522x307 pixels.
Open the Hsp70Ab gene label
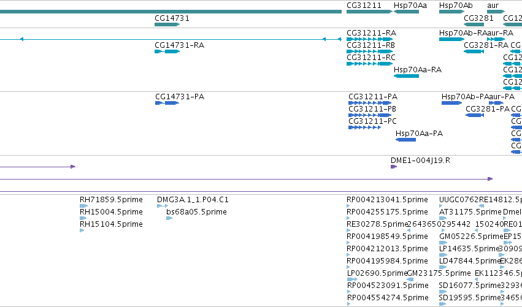[456, 6]
